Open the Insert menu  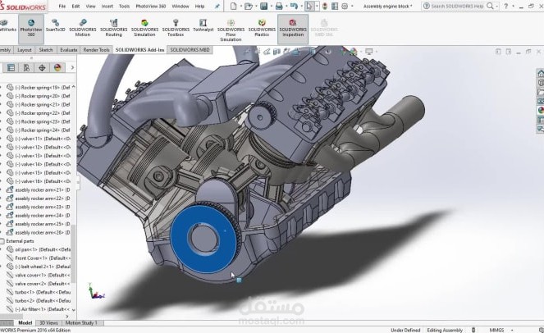pos(107,7)
